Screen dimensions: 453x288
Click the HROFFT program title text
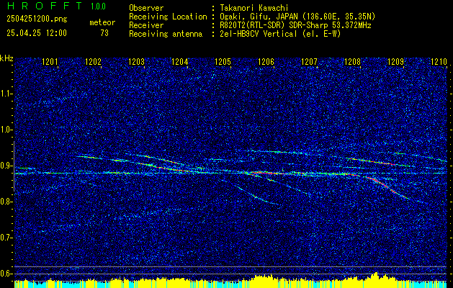pos(45,6)
